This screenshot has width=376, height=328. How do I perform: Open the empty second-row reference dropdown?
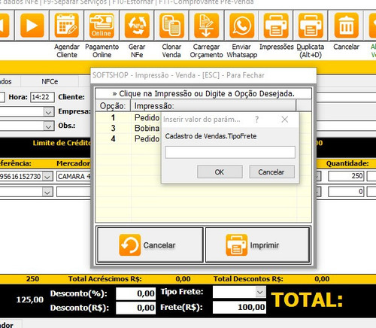point(47,193)
